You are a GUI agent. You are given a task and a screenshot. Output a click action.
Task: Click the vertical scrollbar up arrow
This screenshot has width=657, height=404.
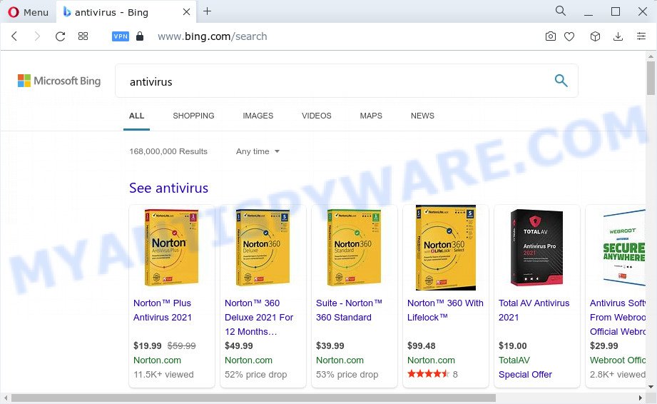651,56
